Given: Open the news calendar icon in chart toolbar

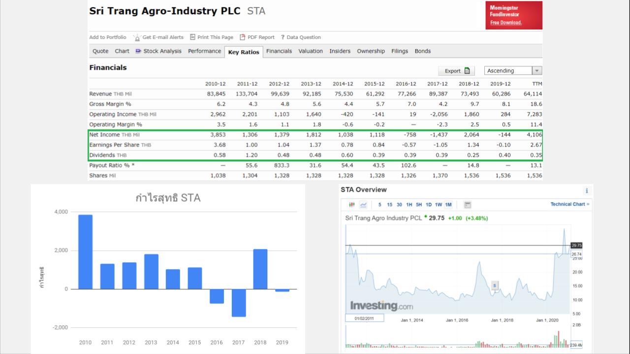Looking at the screenshot, I should tap(468, 205).
